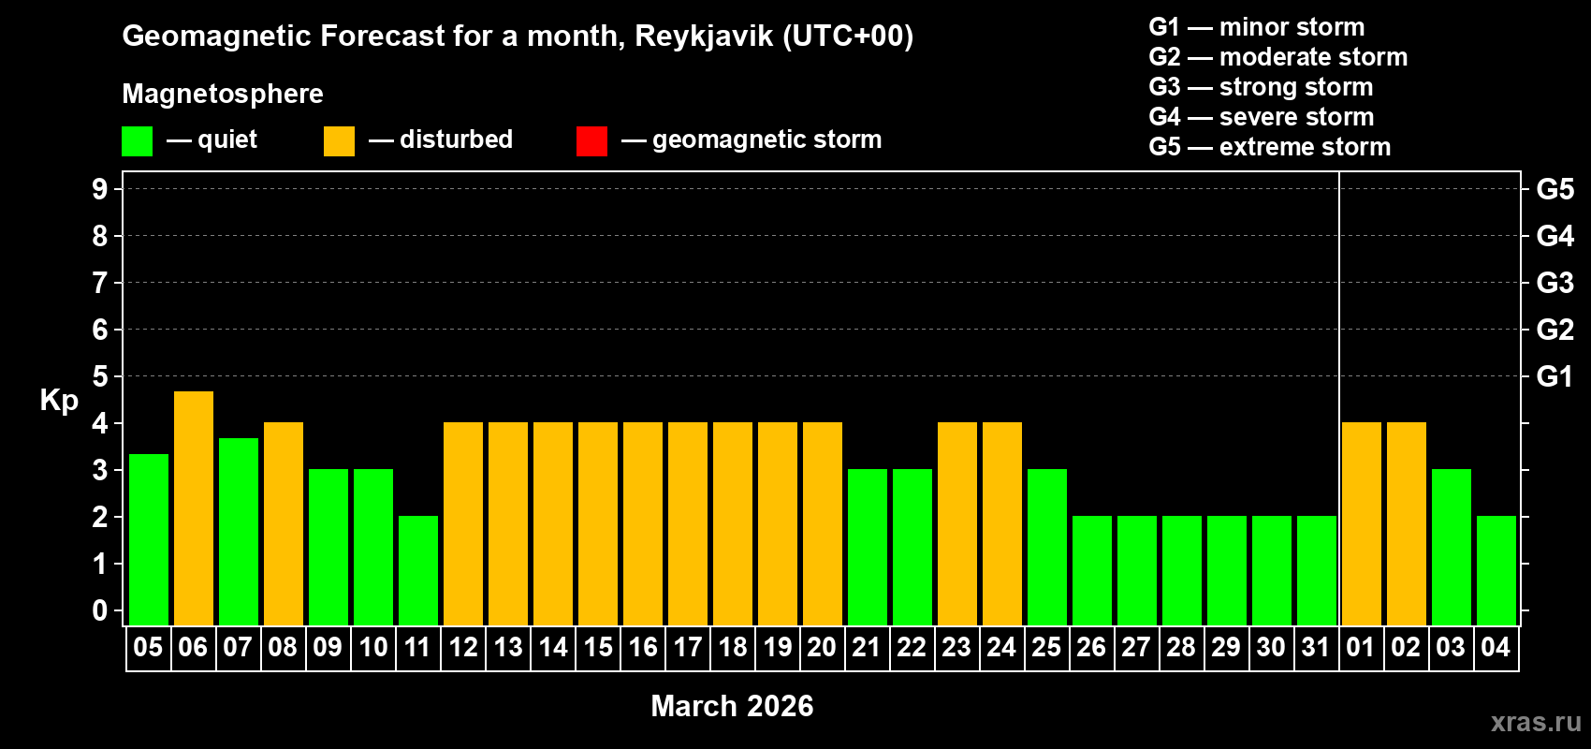1591x749 pixels.
Task: Click the bar for day 05
Action: pyautogui.click(x=149, y=539)
